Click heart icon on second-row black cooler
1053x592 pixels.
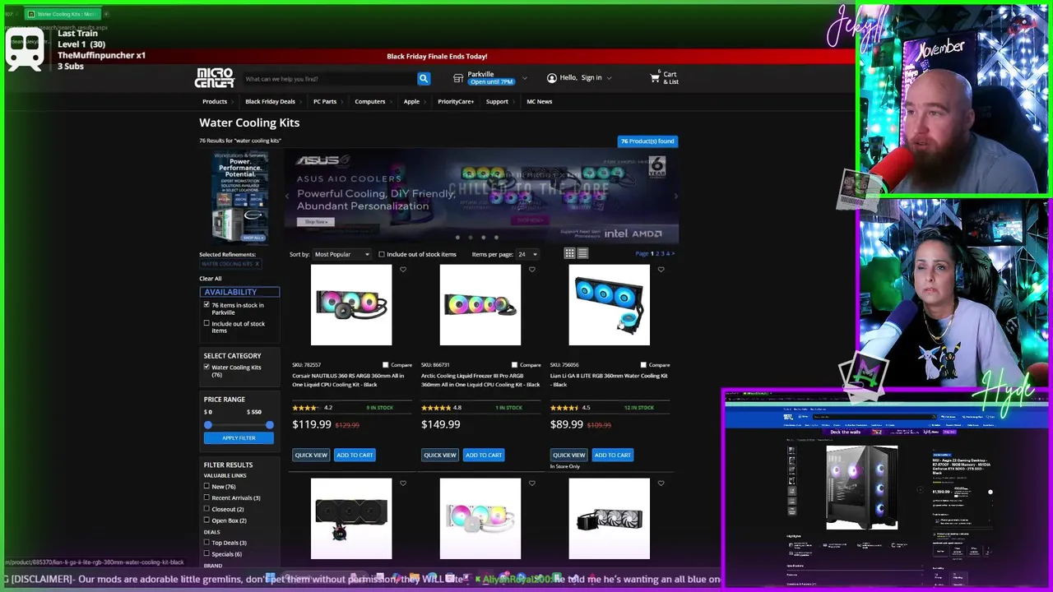coord(403,483)
